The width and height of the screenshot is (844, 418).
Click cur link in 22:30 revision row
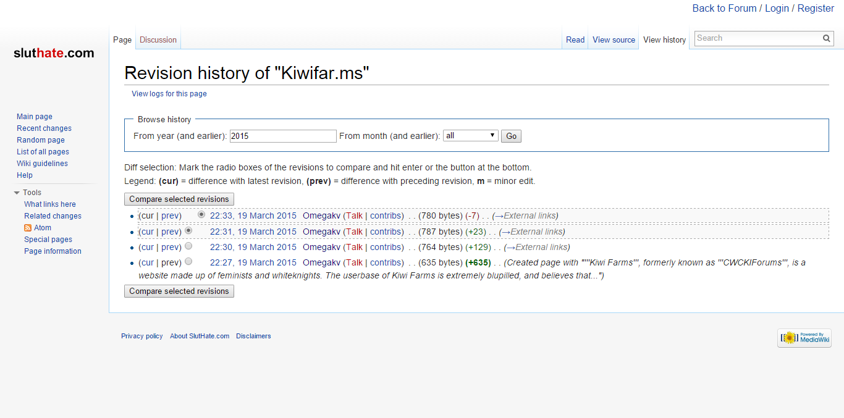point(147,247)
